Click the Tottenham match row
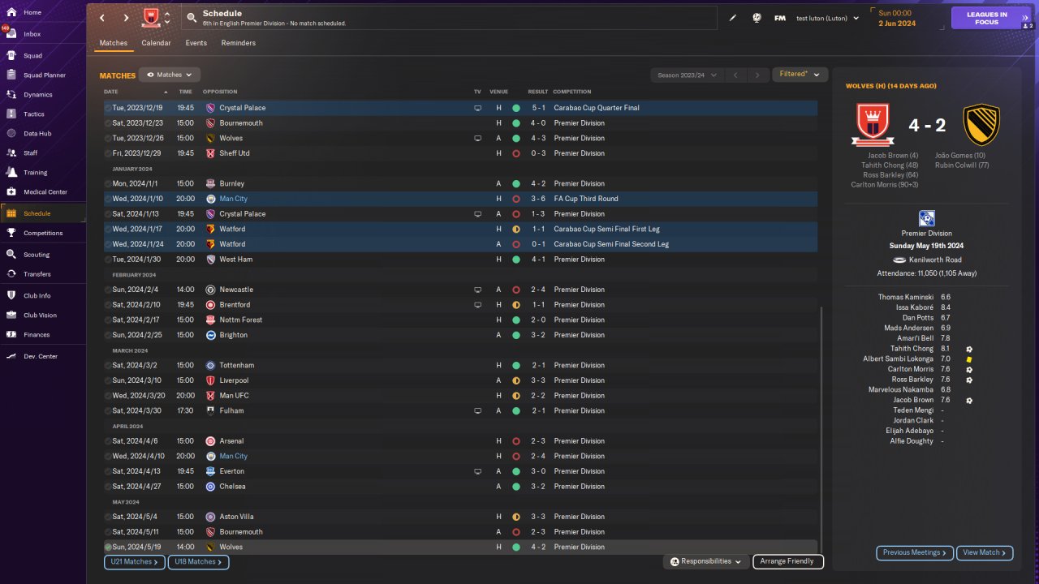This screenshot has height=584, width=1039. (x=460, y=366)
